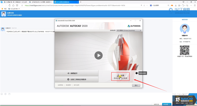The image size is (197, 106).
Task: Open the 92工业网 bookmark in bookmarks bar
Action: pos(14,9)
